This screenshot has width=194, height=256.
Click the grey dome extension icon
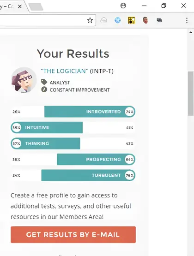104,20
